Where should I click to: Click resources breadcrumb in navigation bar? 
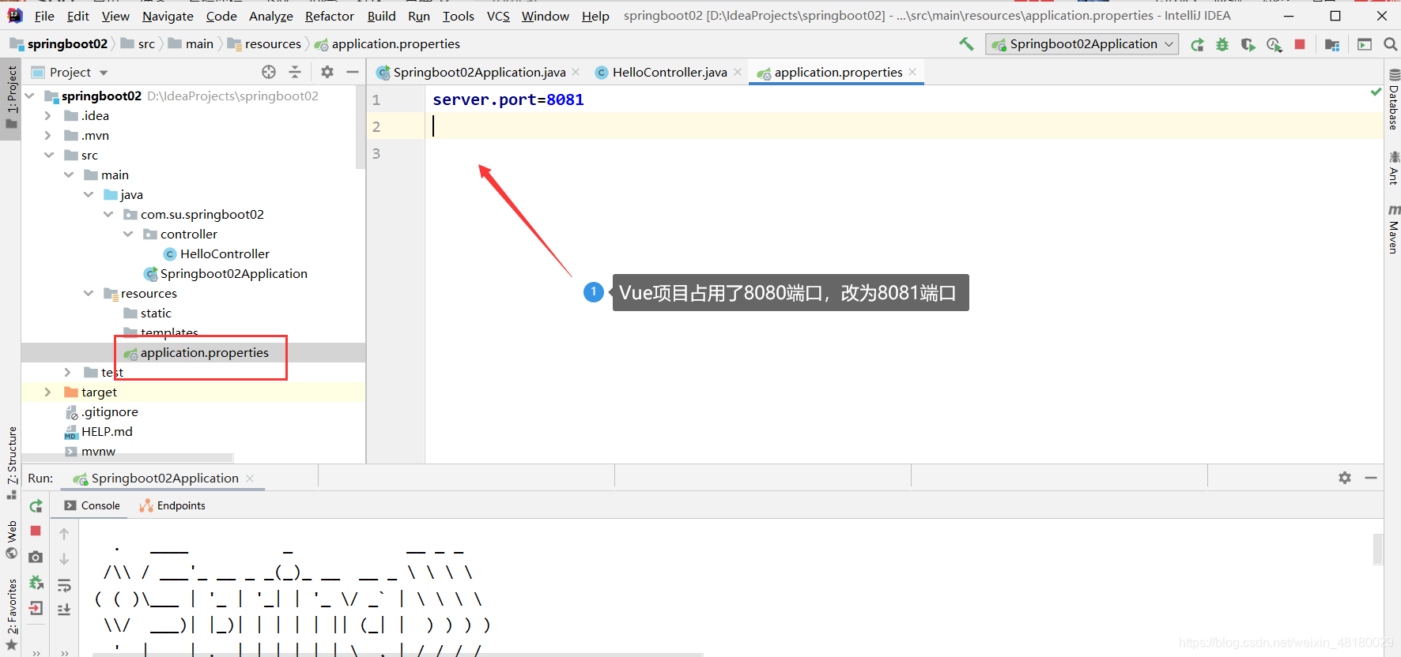pyautogui.click(x=264, y=44)
